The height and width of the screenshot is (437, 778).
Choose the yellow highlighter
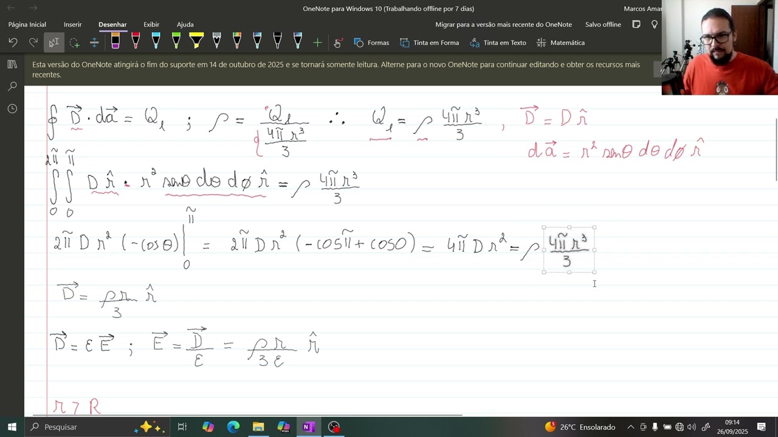coord(196,41)
